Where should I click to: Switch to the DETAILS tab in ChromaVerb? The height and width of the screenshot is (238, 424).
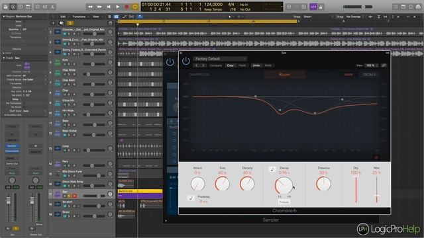(370, 75)
